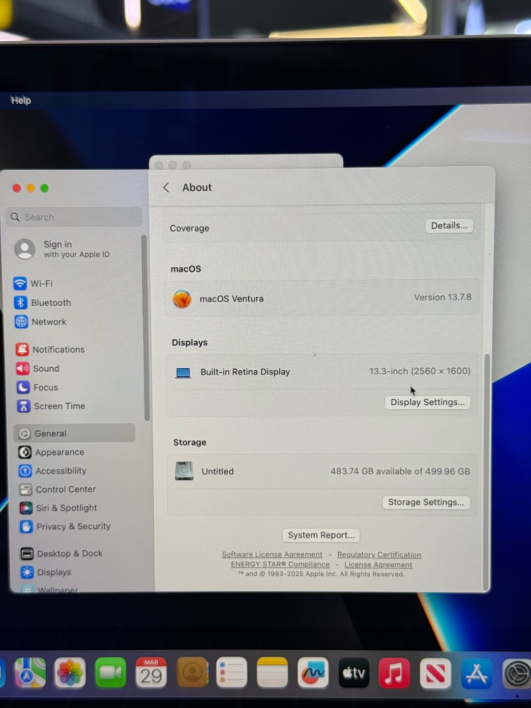Open Reminders in the Dock
The height and width of the screenshot is (708, 531).
coord(232,672)
